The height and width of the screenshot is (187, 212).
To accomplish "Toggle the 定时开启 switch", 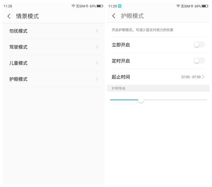I will click(199, 61).
